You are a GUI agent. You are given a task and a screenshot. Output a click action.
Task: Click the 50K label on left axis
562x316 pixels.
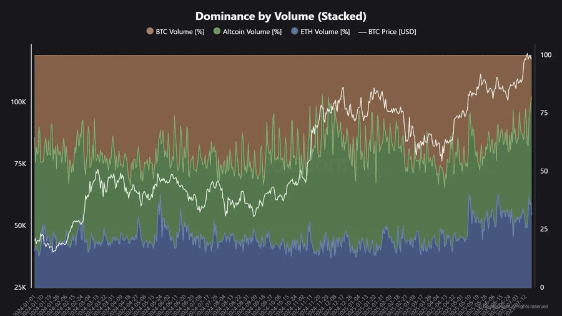[x=19, y=225]
